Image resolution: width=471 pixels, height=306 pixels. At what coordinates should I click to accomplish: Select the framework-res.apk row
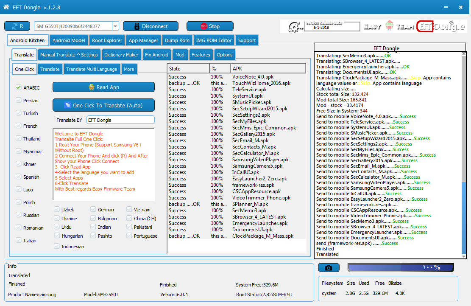[x=237, y=185]
